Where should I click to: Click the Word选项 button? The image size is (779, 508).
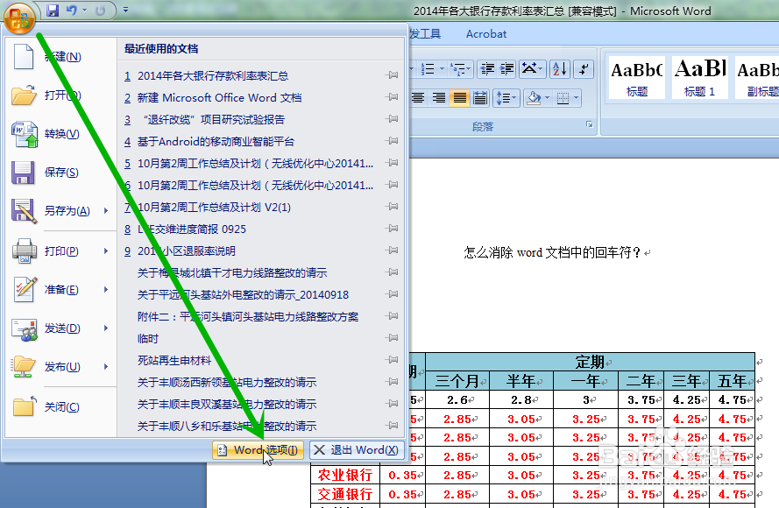257,449
